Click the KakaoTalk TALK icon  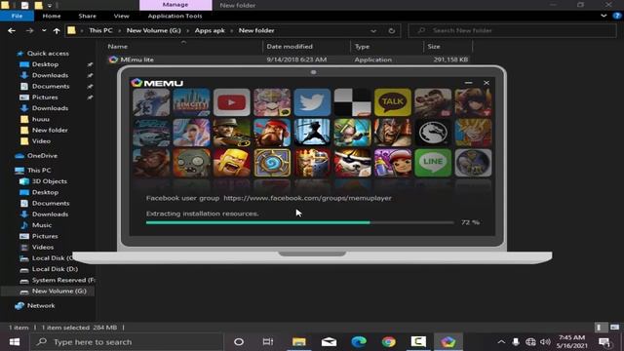tap(392, 102)
